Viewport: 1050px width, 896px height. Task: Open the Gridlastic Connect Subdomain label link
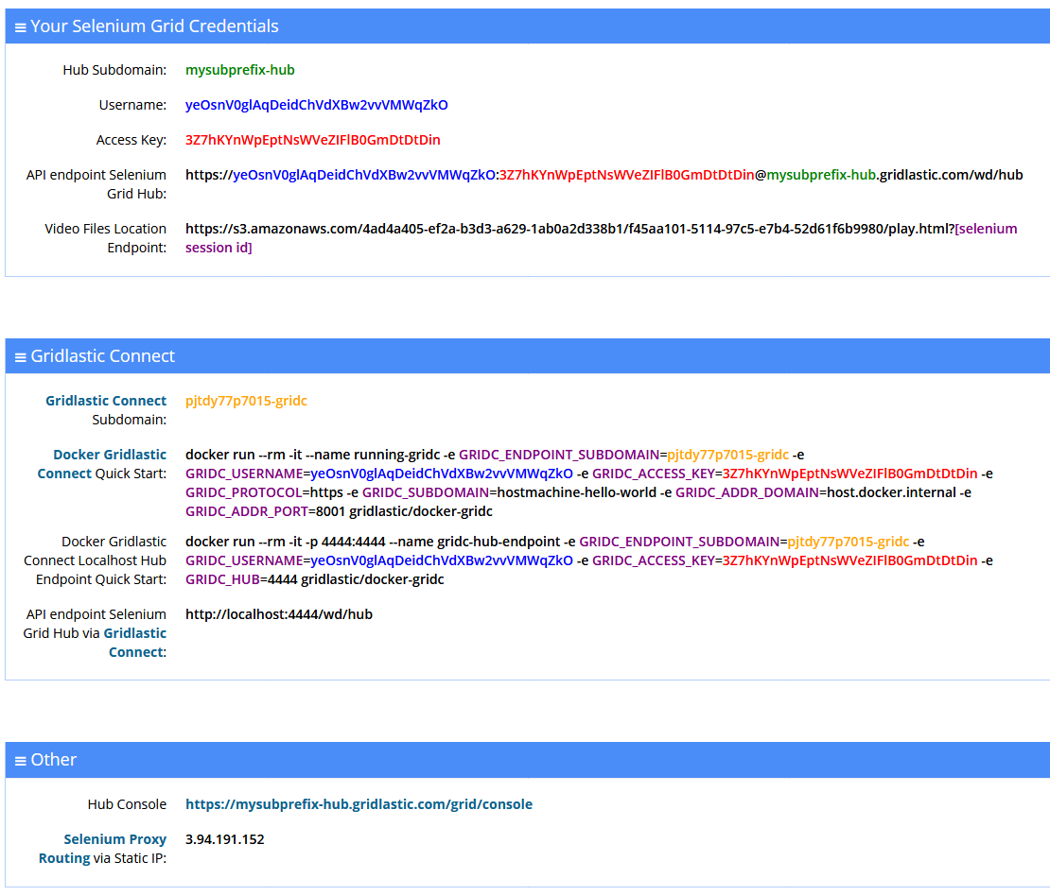tap(106, 401)
